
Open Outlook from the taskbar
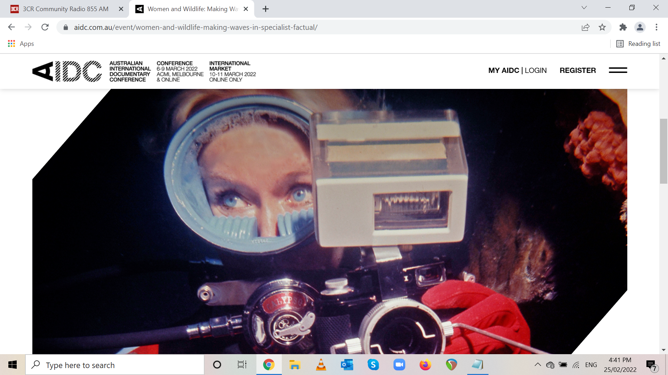(x=347, y=365)
